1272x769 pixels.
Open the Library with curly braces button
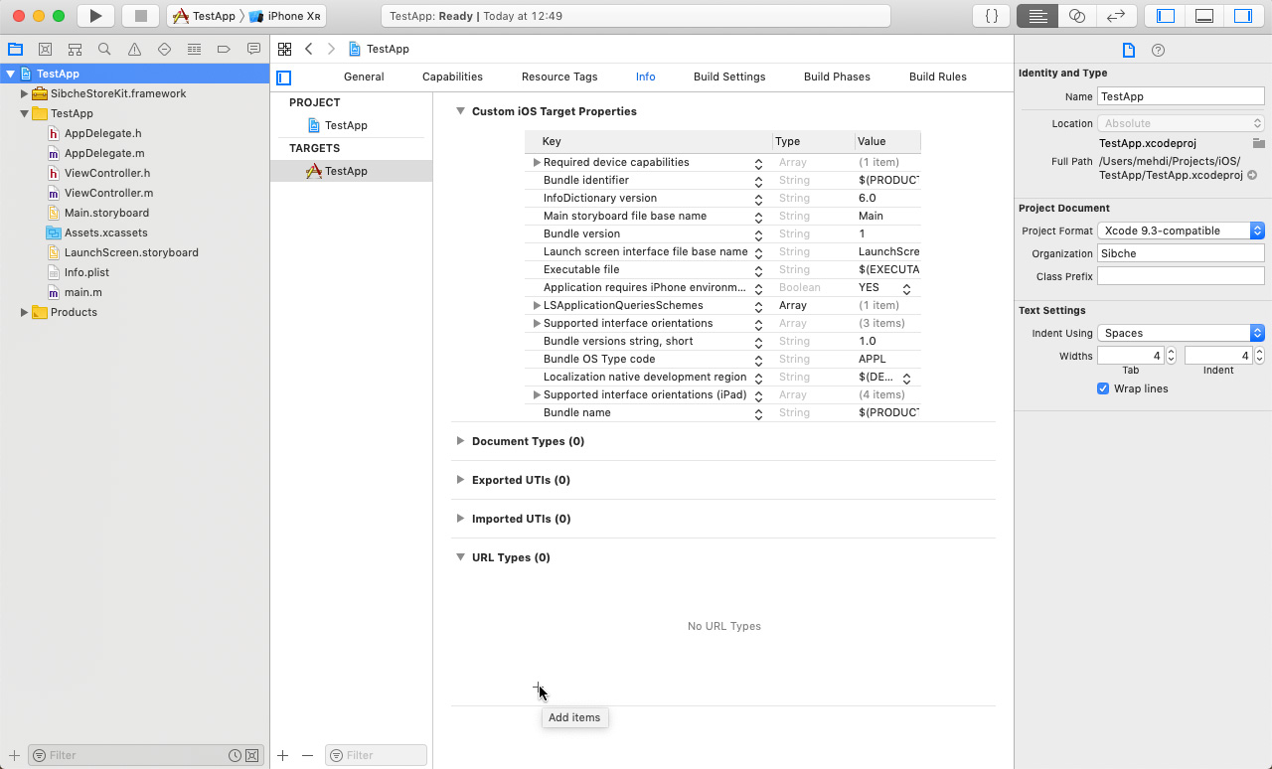tap(991, 16)
